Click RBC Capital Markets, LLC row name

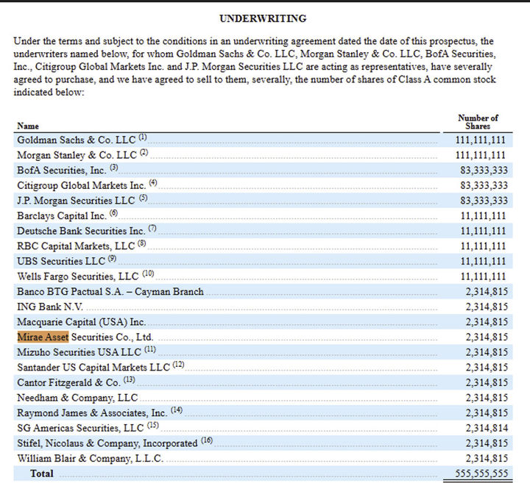point(76,246)
